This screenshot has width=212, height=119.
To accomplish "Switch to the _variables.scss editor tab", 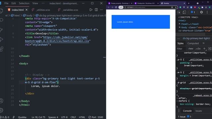I will [68, 10].
